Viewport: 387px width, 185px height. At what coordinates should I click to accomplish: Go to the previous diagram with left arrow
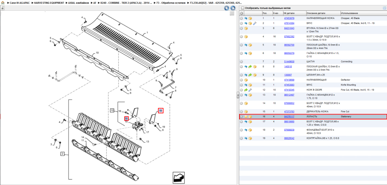click(226, 8)
